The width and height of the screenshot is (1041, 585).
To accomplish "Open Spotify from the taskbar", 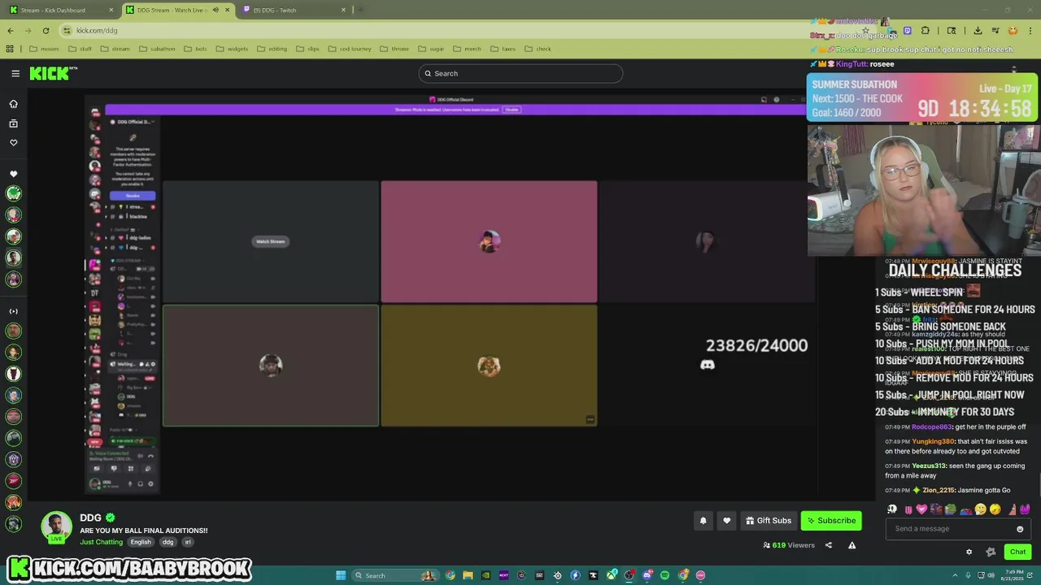I will 664,575.
